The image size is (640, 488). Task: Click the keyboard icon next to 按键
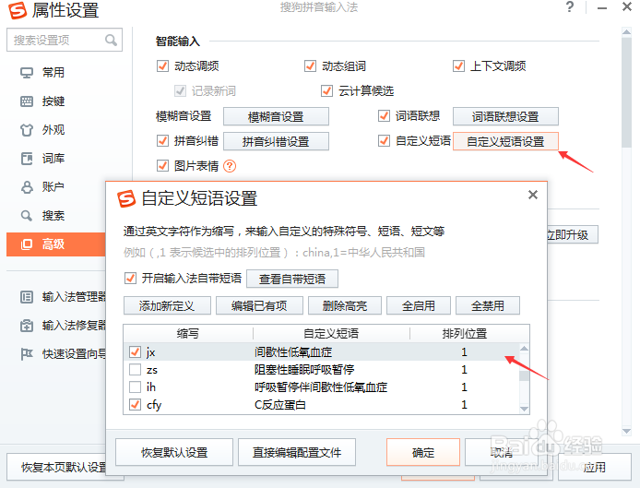(x=27, y=101)
